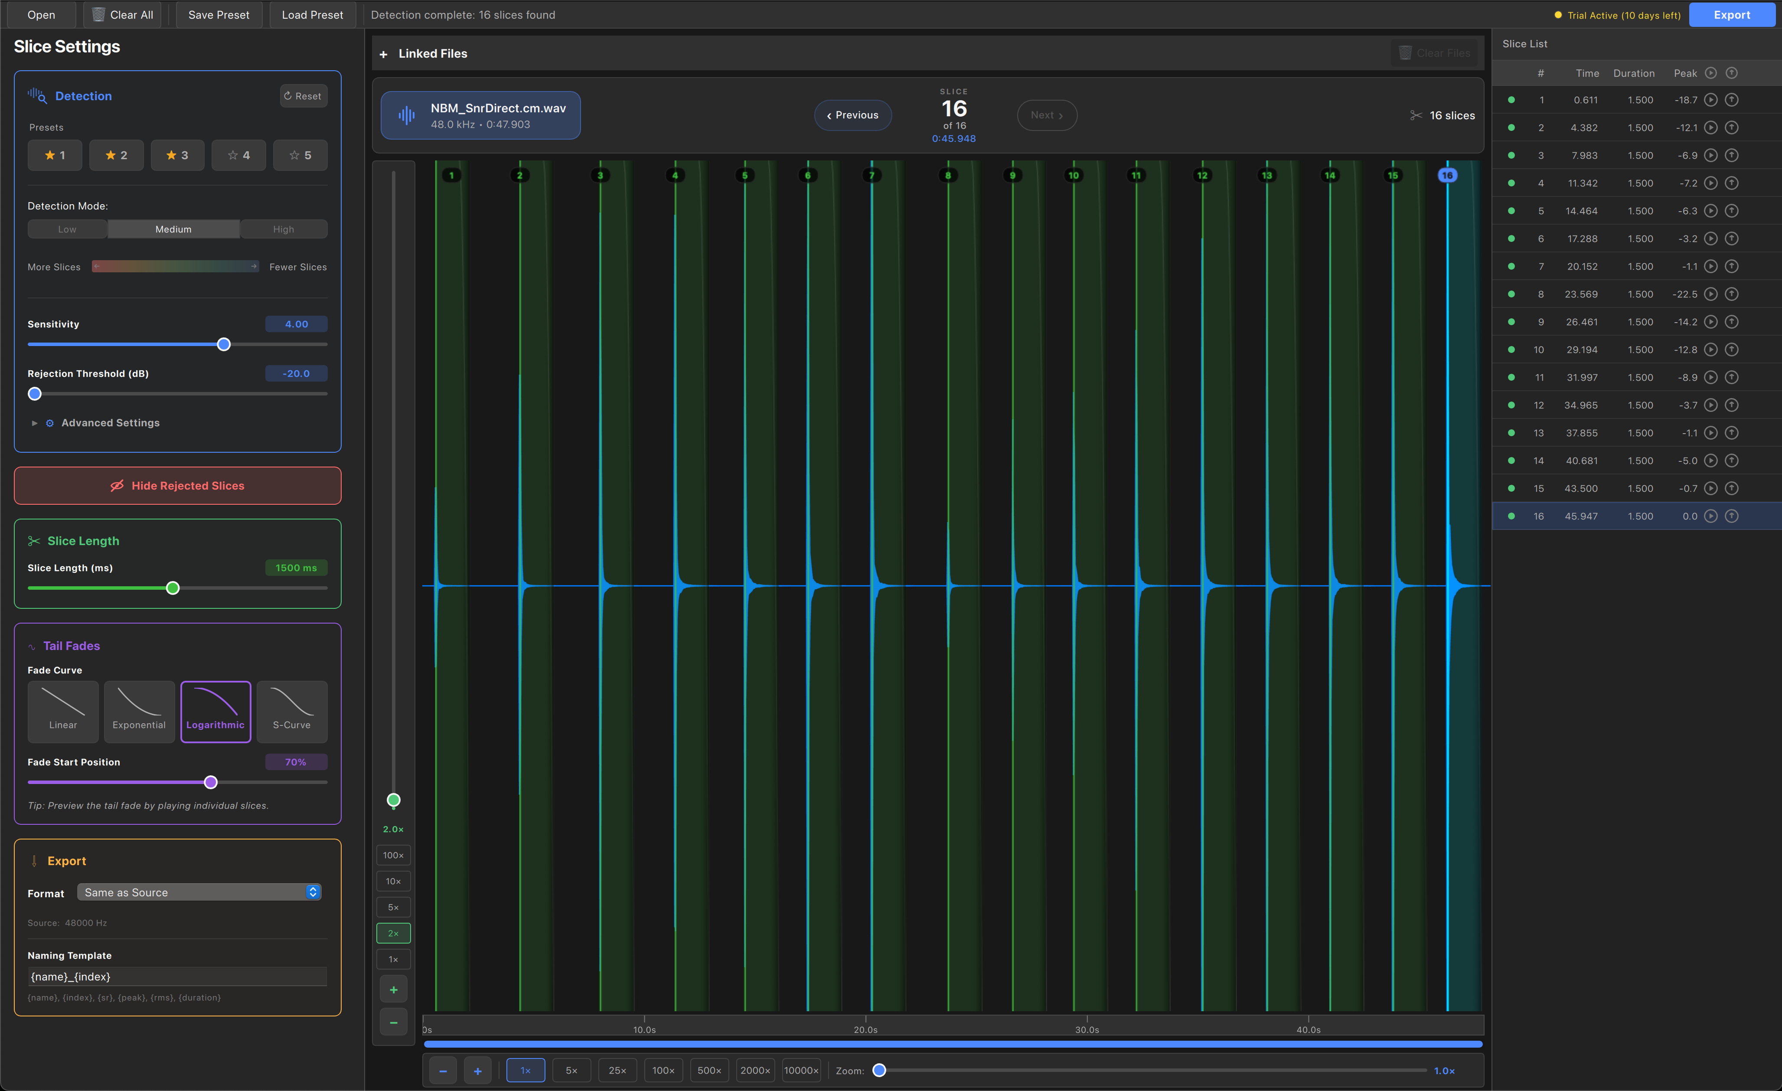Image resolution: width=1782 pixels, height=1091 pixels.
Task: Play slice 1 in the Slice List
Action: pyautogui.click(x=1711, y=100)
